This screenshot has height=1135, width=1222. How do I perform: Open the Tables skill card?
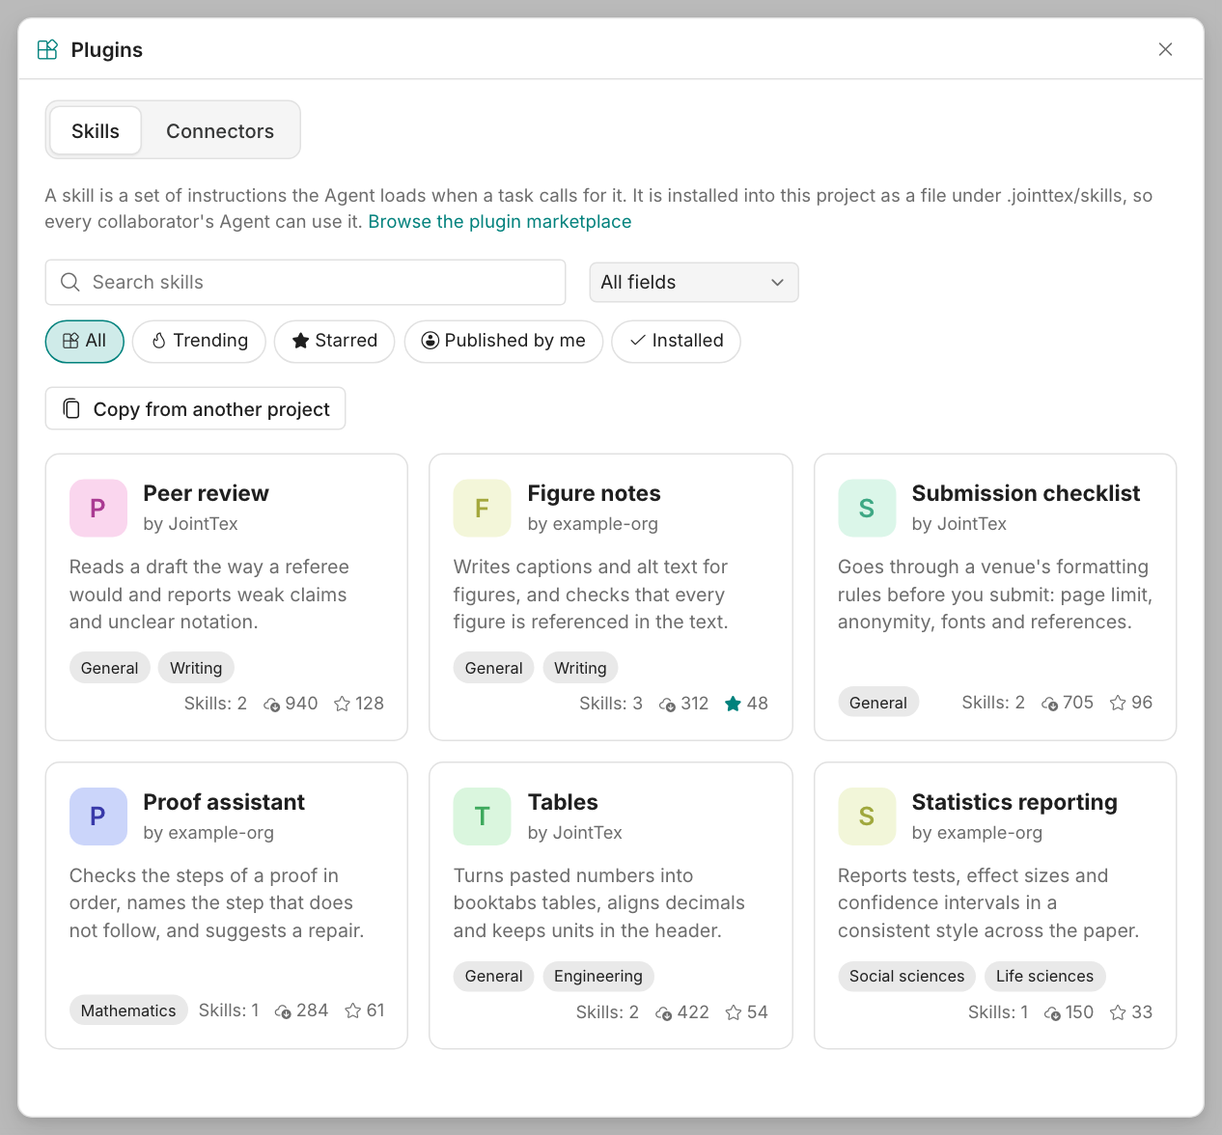click(611, 905)
